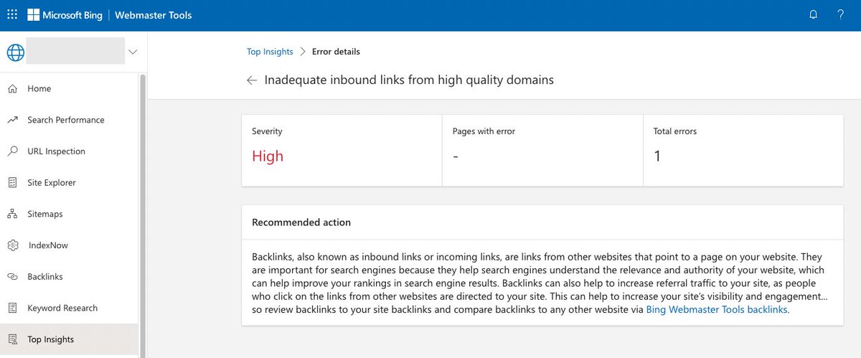Open the notifications bell

[x=813, y=14]
